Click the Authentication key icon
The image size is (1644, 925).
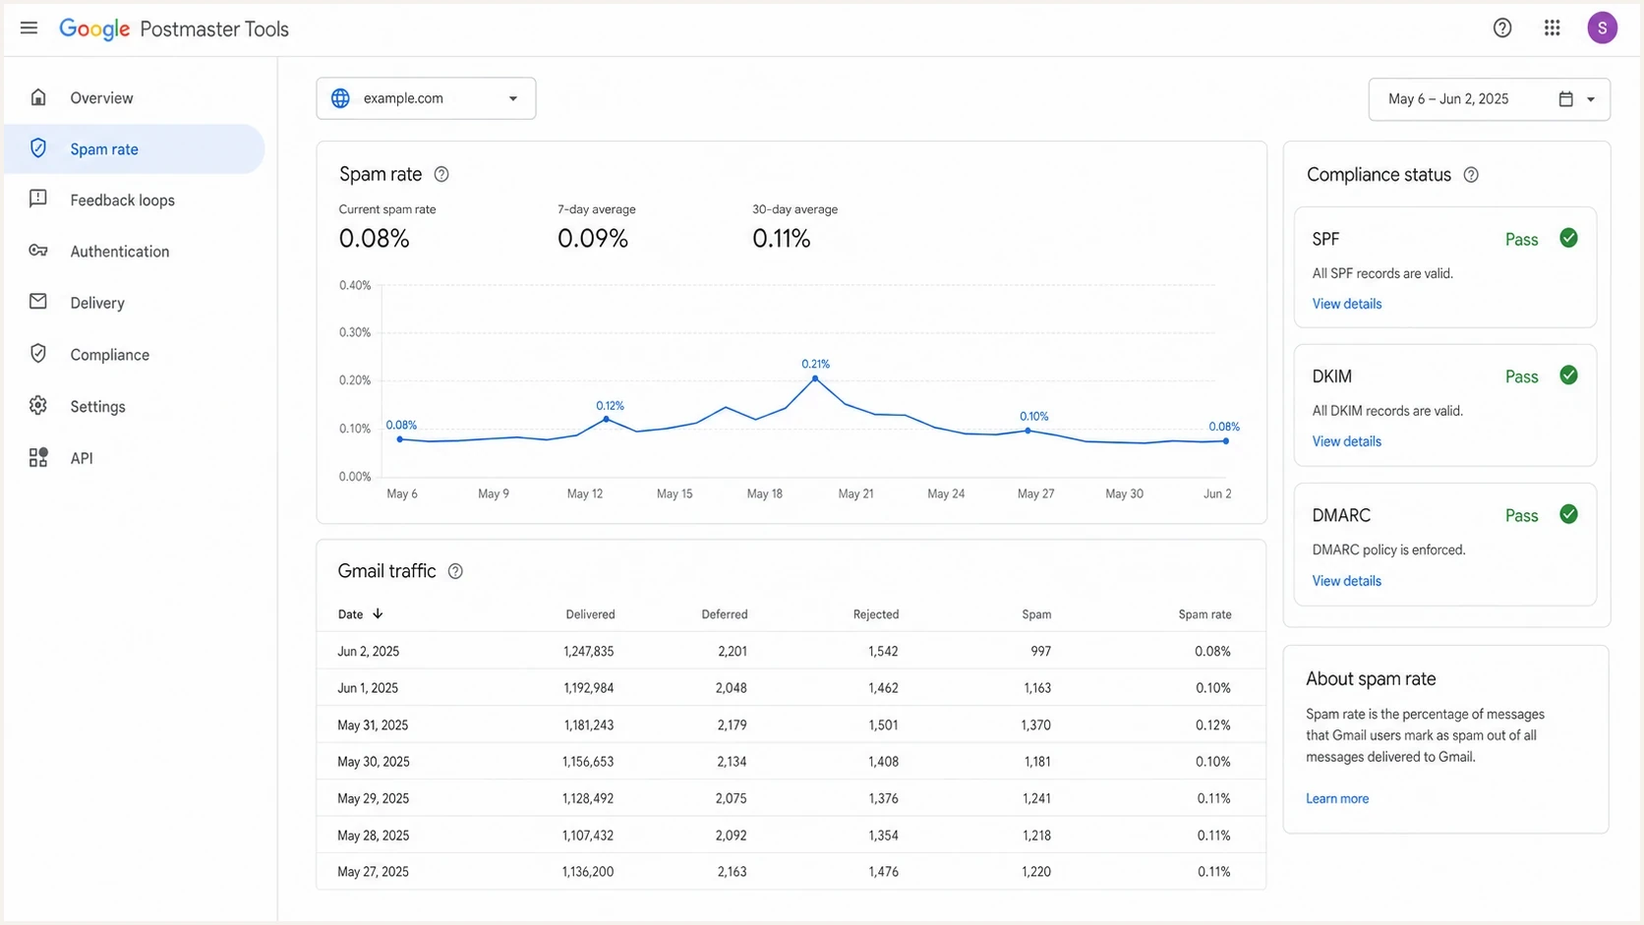[38, 251]
